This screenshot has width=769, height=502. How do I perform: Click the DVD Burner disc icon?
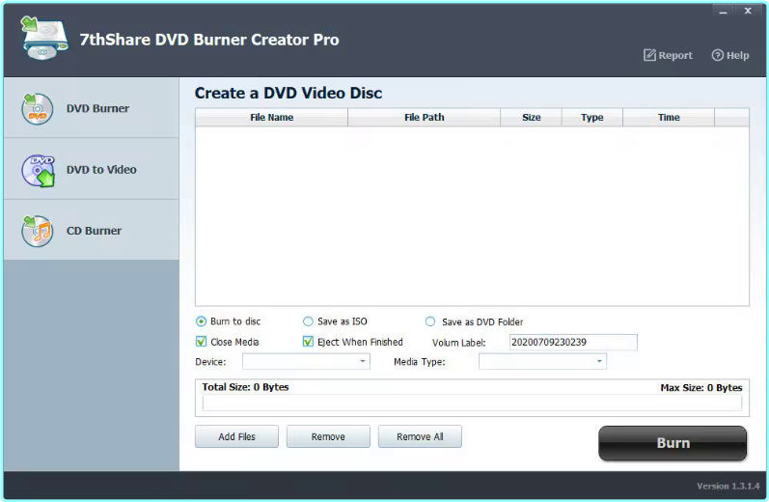38,108
